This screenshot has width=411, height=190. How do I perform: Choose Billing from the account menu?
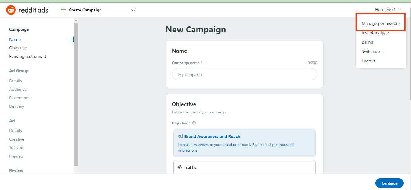pyautogui.click(x=367, y=42)
